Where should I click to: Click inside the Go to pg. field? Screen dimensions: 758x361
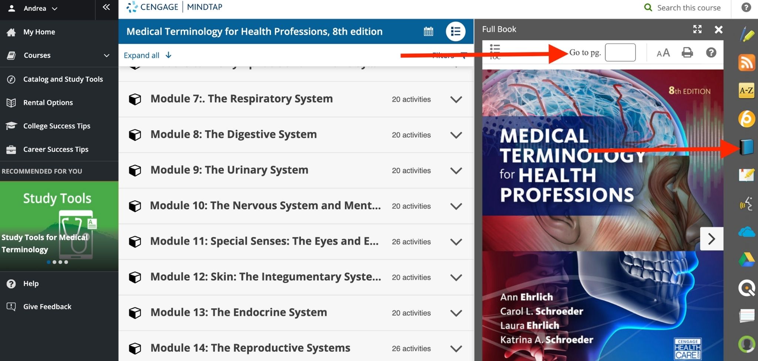(x=620, y=52)
